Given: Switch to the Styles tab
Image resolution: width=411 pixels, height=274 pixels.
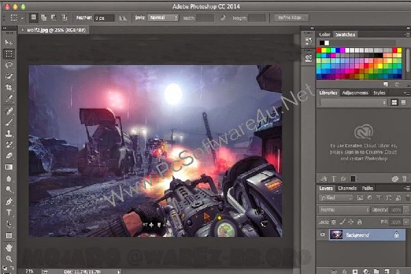Looking at the screenshot, I should point(379,93).
